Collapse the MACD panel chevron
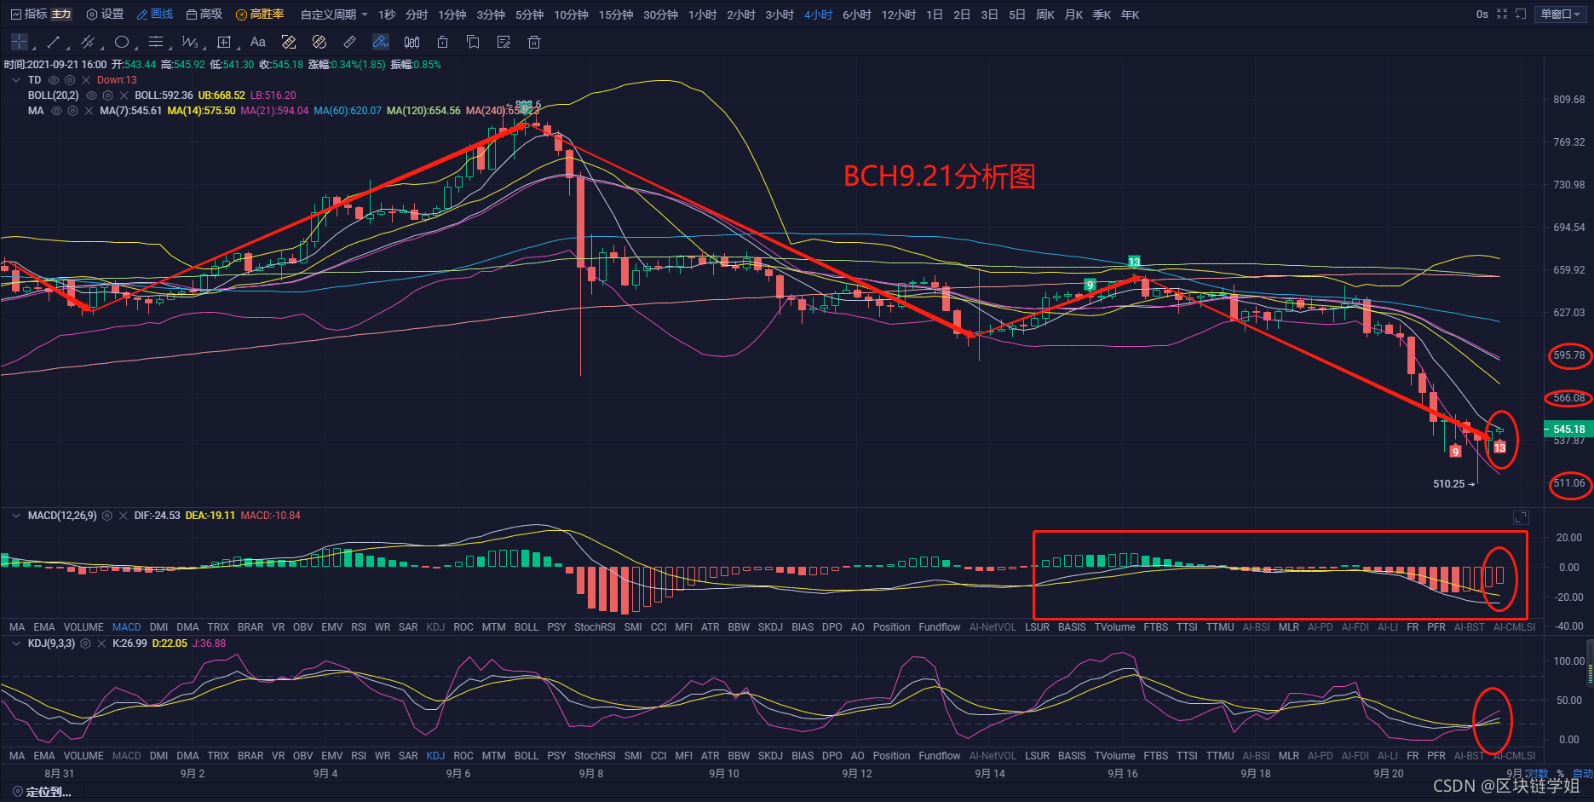The height and width of the screenshot is (802, 1594). tap(15, 516)
